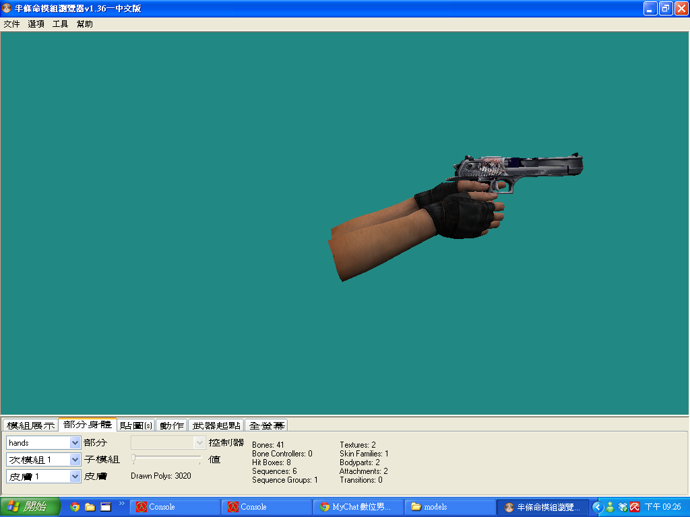Click the red tray icon beside the clock

point(635,508)
